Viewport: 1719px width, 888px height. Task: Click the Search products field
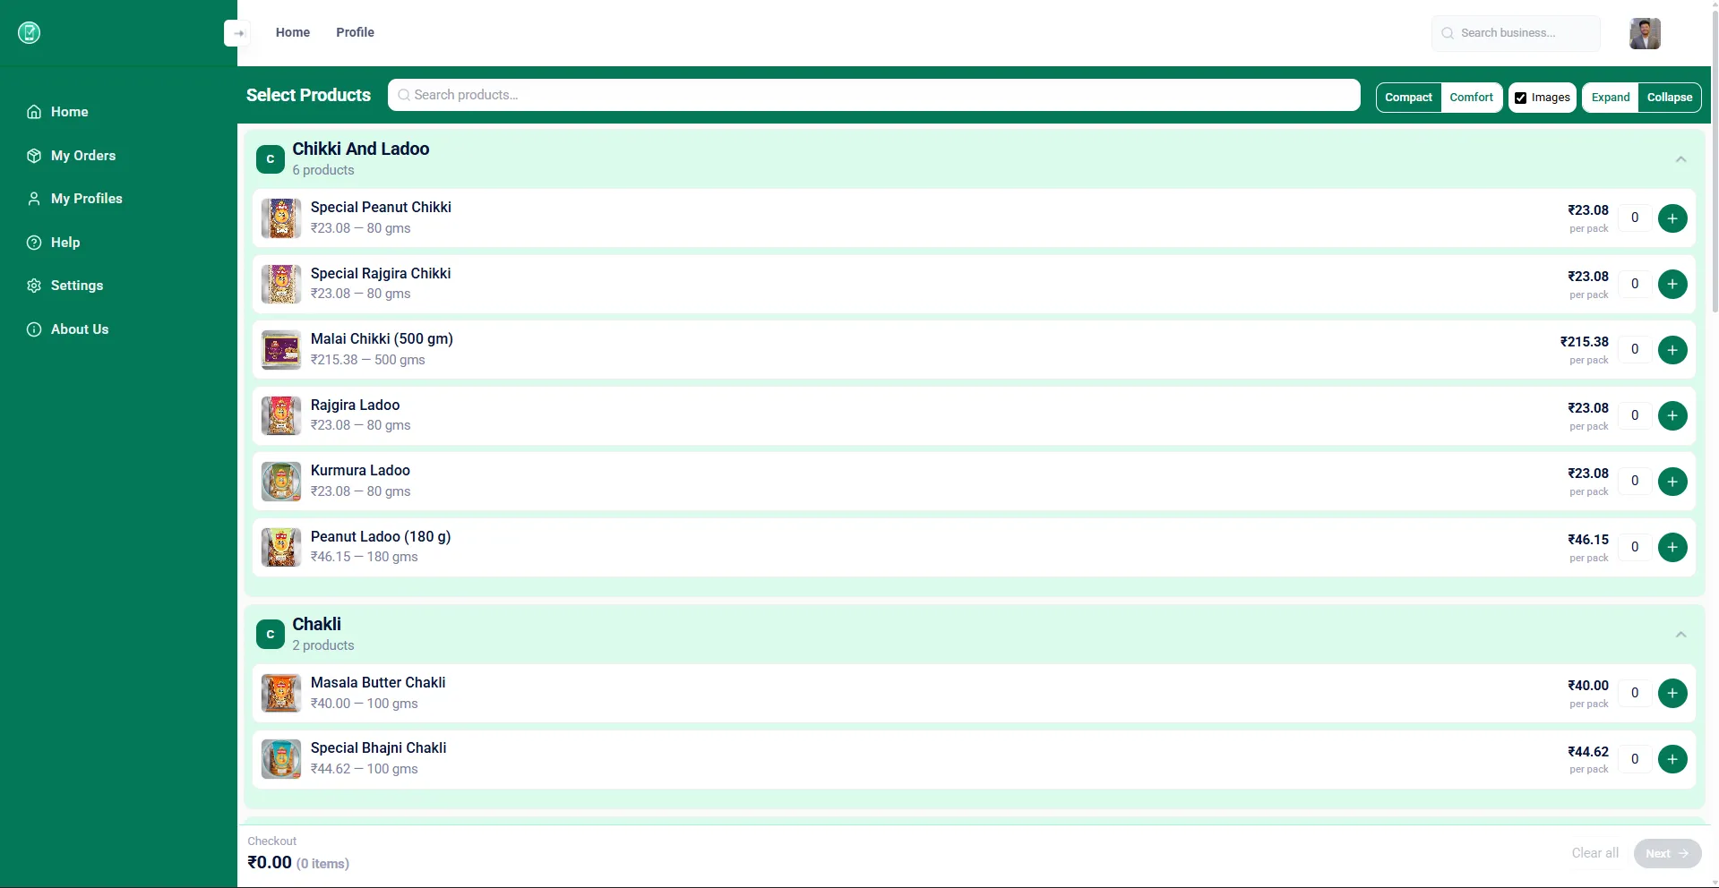tap(873, 95)
